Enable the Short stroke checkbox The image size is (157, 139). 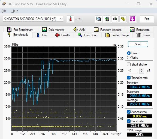point(129,64)
